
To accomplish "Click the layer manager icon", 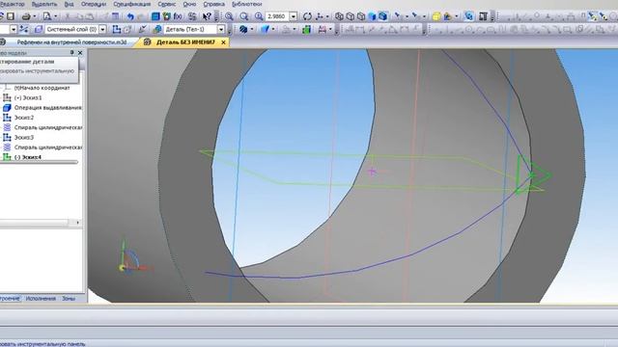I will (x=39, y=29).
